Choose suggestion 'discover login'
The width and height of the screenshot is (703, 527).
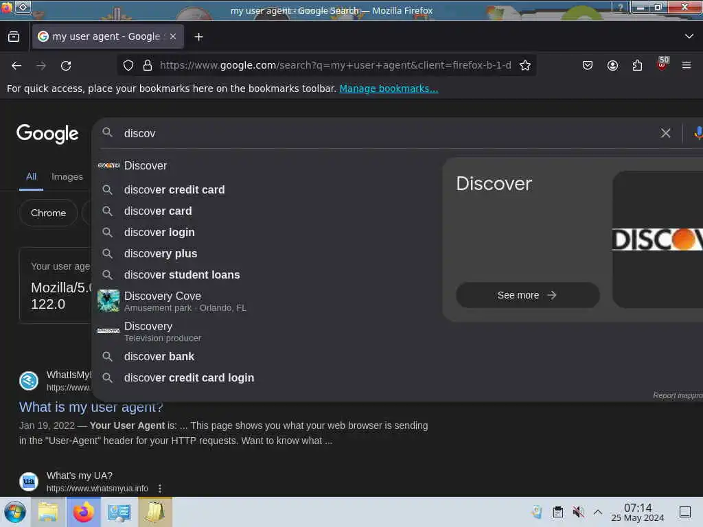coord(266,232)
